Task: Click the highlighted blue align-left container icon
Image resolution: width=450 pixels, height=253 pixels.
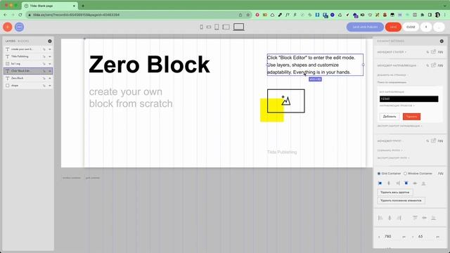Action: point(380,183)
